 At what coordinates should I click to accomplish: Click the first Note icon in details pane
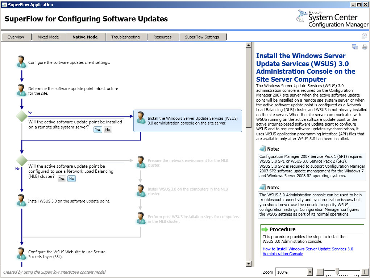[263, 149]
